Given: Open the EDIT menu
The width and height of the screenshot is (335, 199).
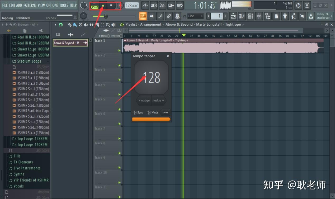Looking at the screenshot, I should coord(12,5).
